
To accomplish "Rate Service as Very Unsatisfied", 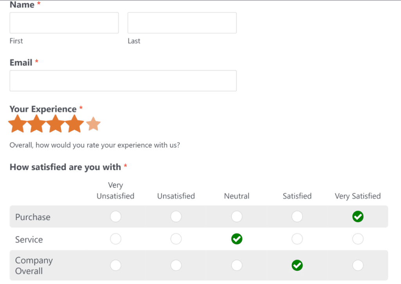I will 116,239.
